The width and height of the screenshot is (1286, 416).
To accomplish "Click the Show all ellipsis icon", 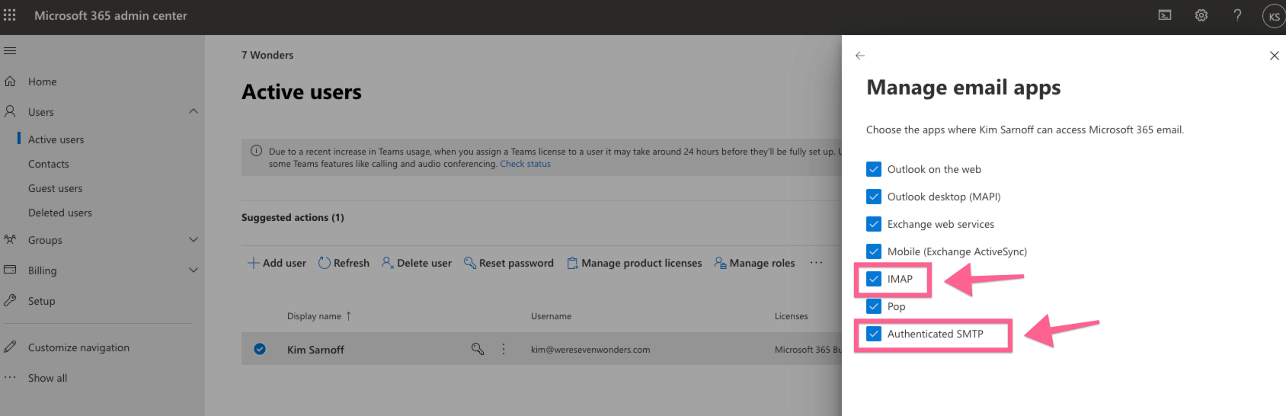I will (10, 377).
